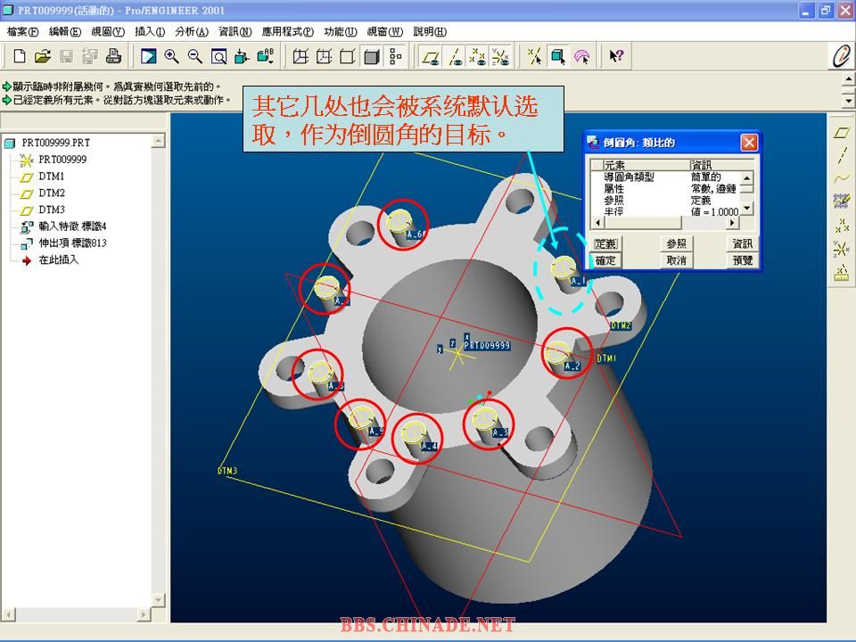856x642 pixels.
Task: Click the 資訊 (Info) button in dialog
Action: [x=743, y=243]
